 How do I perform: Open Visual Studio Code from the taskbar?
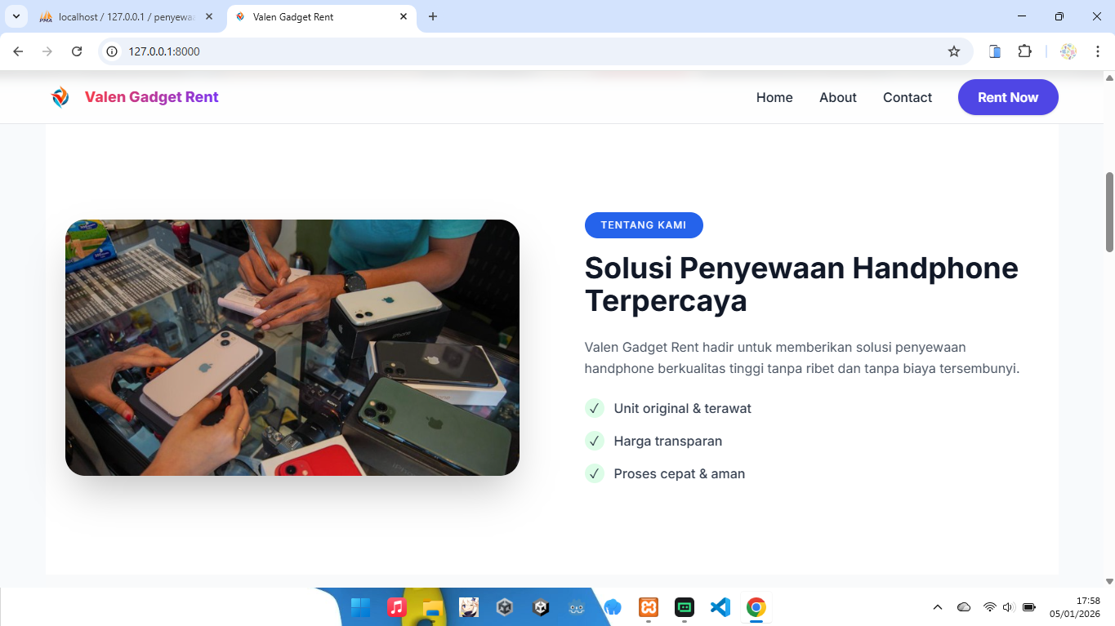point(720,607)
